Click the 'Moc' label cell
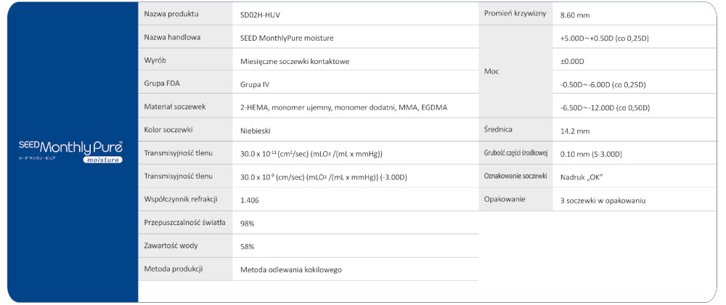726x305 pixels. pyautogui.click(x=515, y=72)
